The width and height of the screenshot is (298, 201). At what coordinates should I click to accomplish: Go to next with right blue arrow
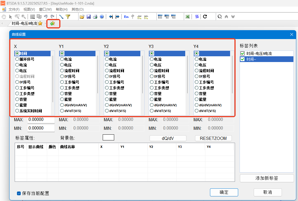tap(117, 17)
